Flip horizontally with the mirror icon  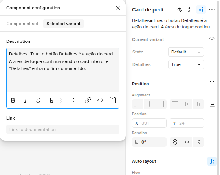[x=187, y=142]
